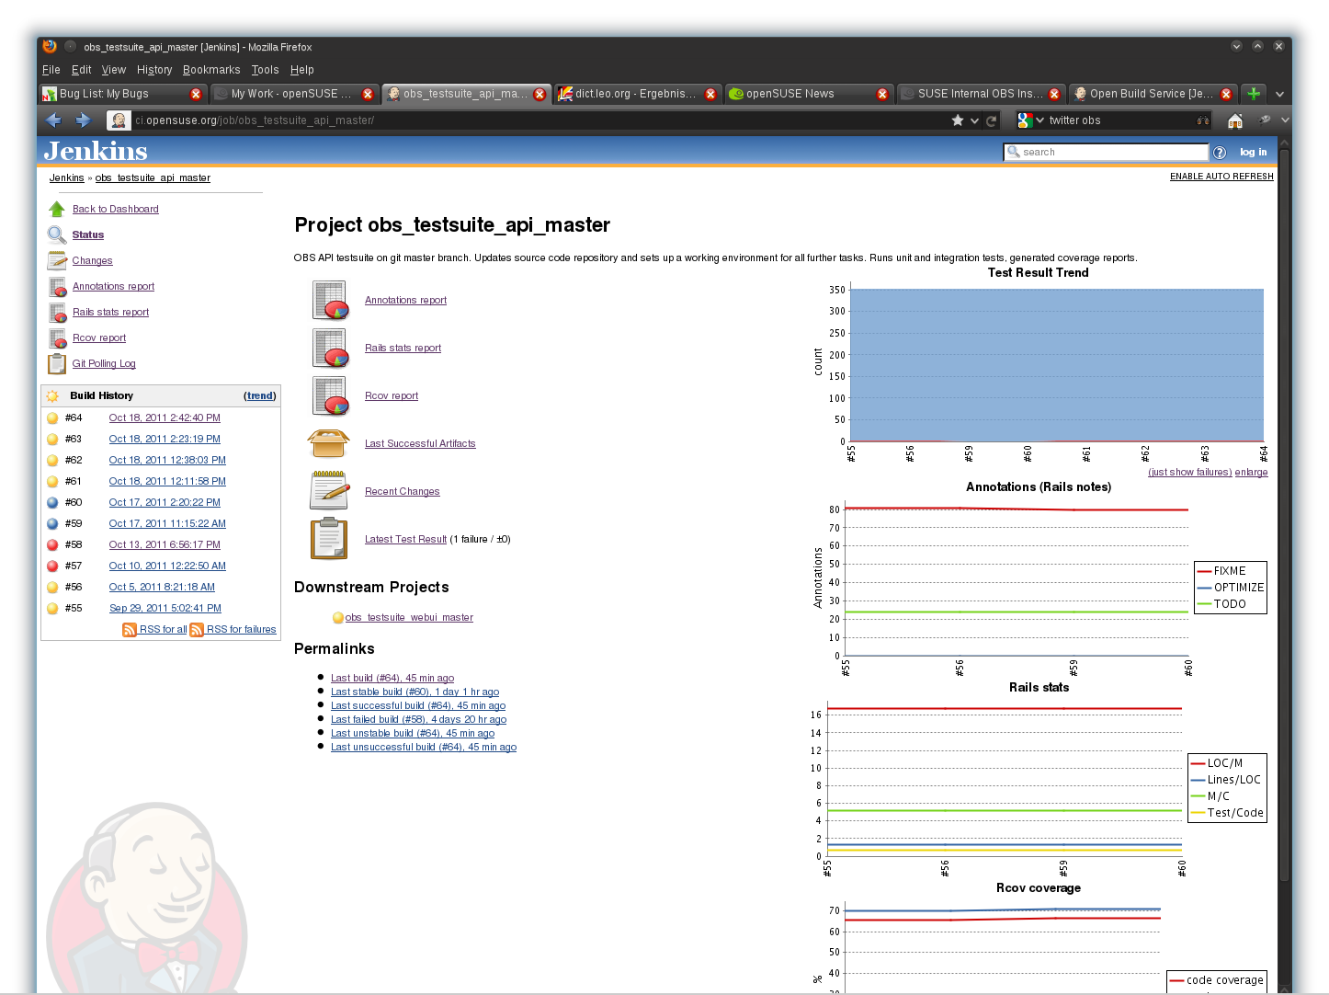Click the sun weather icon in Build History
1329x995 pixels.
[x=52, y=395]
